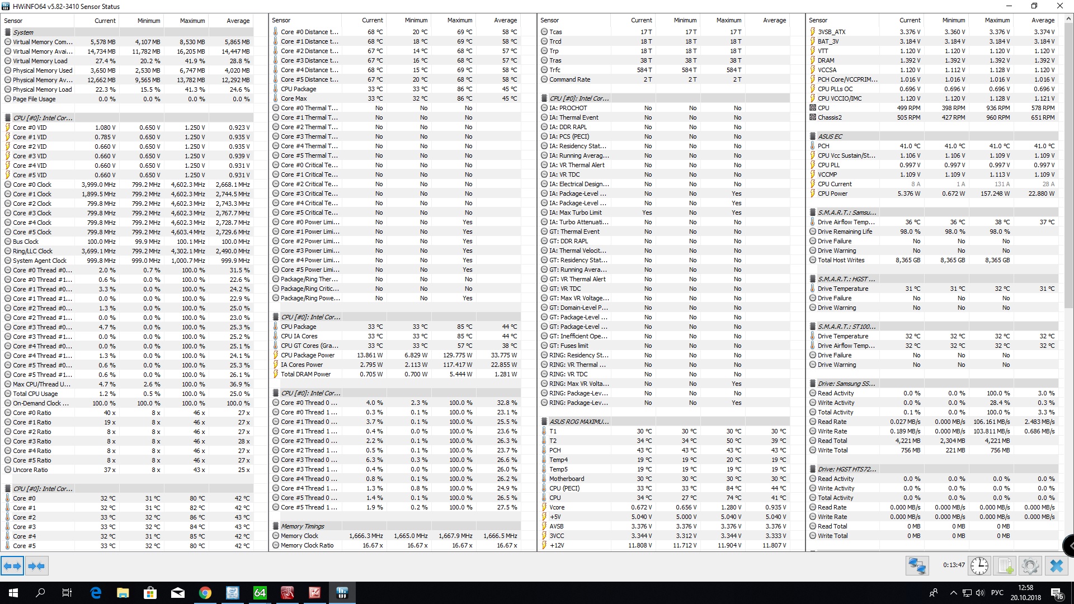This screenshot has width=1074, height=604.
Task: Select the CPU Package Power sensor row
Action: [308, 355]
